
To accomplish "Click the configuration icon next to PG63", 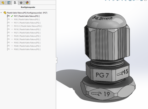I will 9,49.
